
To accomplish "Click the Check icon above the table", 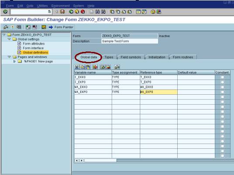I will 117,67.
